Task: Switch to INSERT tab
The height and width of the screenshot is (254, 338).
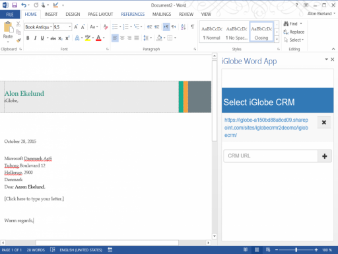Action: tap(51, 15)
